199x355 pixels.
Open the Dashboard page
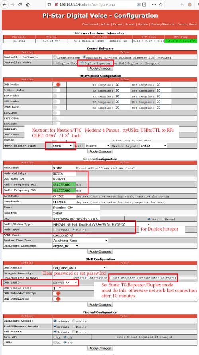click(x=90, y=24)
